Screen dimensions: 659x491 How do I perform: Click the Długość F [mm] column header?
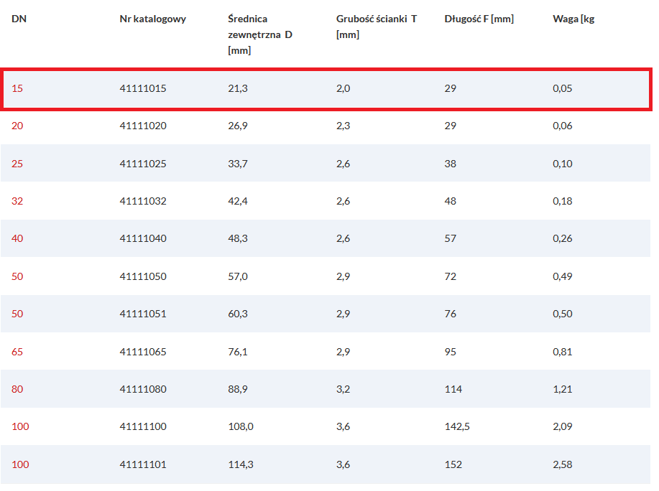[x=479, y=19]
